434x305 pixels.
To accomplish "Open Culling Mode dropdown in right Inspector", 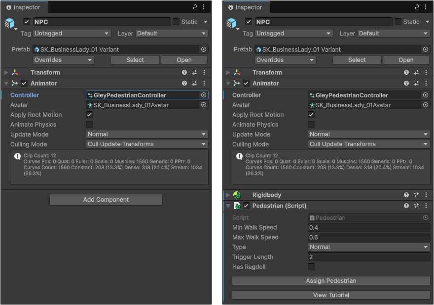I will point(369,144).
